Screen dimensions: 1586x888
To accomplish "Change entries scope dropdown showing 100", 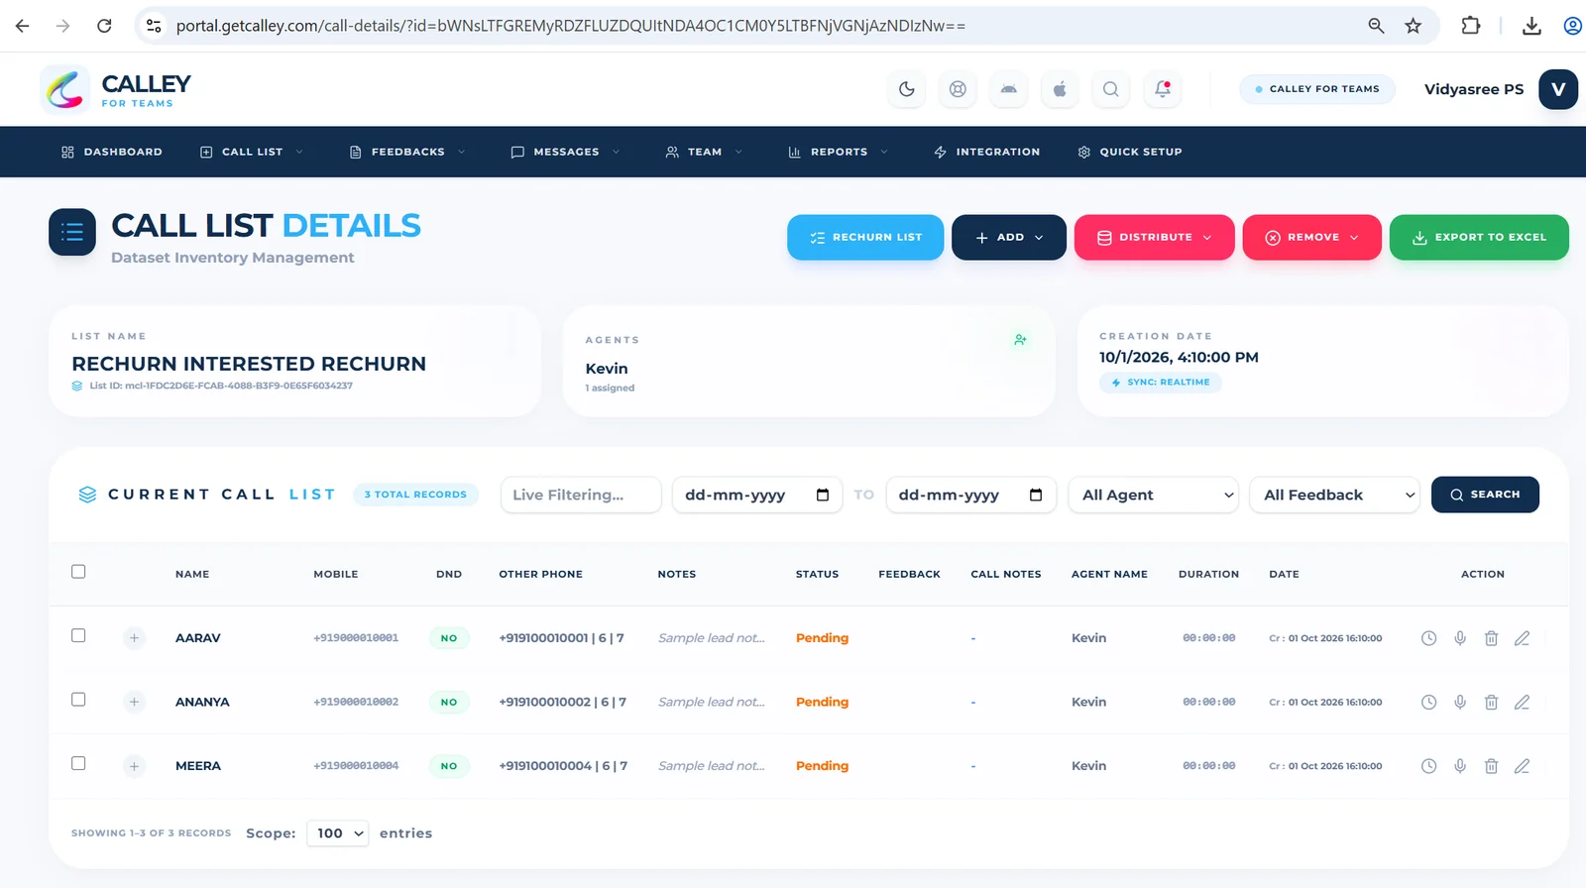I will point(338,833).
